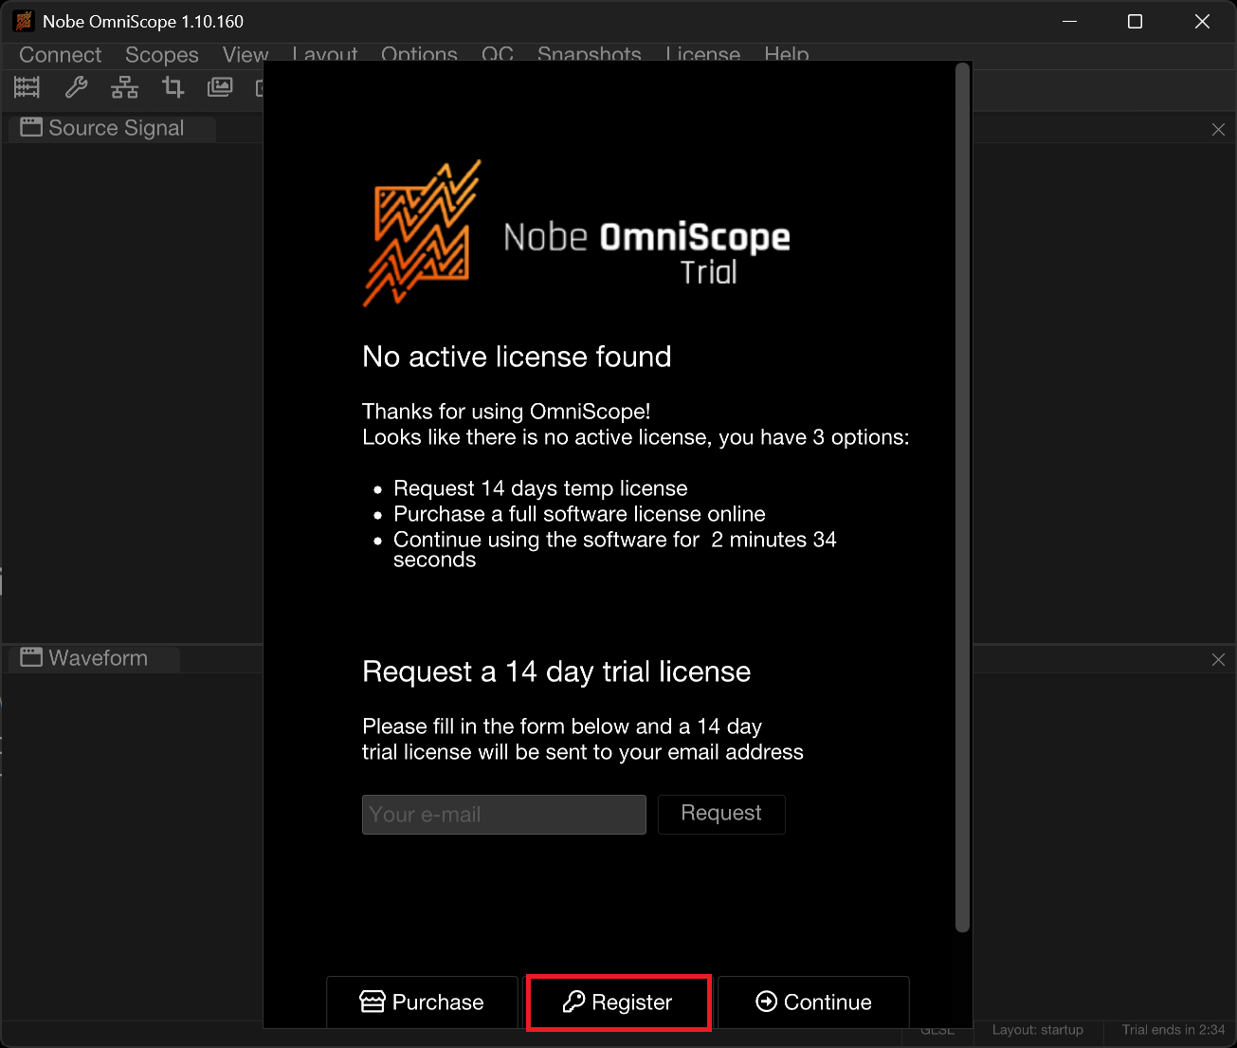Screen dimensions: 1237x1048
Task: Select the Waveform panel tab
Action: [93, 658]
